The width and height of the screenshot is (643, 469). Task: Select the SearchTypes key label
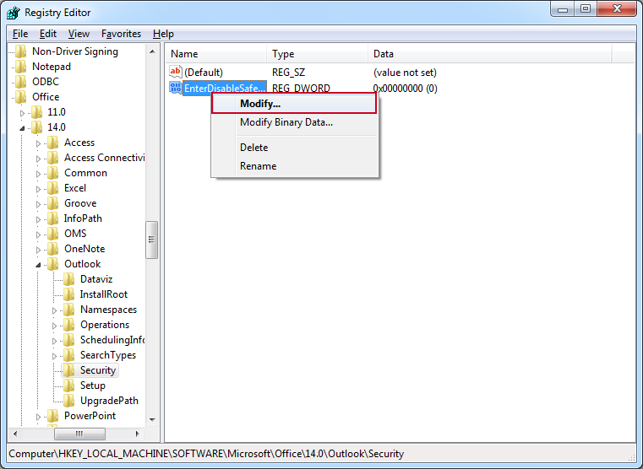108,355
